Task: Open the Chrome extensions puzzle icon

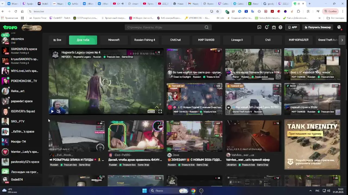Action: click(298, 11)
